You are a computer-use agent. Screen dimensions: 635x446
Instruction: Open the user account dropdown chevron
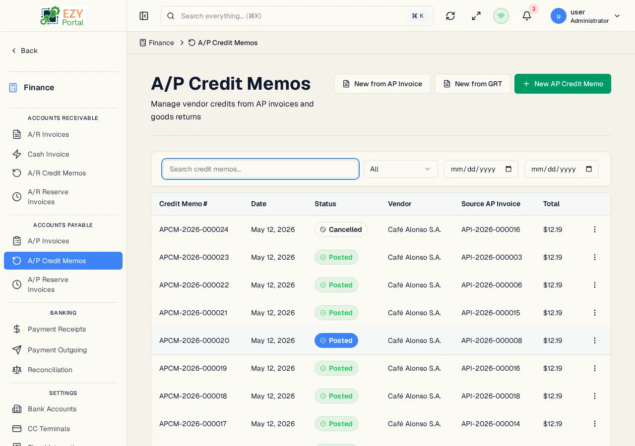[x=617, y=16]
